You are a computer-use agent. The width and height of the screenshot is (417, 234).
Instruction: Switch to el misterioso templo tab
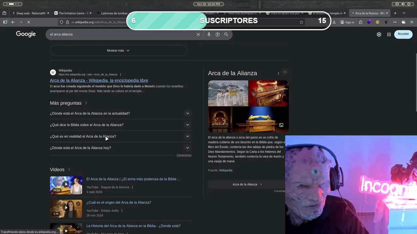click(x=327, y=13)
